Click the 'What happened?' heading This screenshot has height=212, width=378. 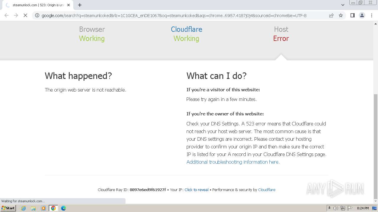click(78, 76)
